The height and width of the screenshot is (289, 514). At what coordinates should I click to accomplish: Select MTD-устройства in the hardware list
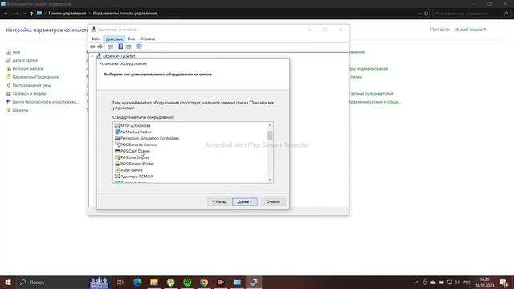[136, 125]
